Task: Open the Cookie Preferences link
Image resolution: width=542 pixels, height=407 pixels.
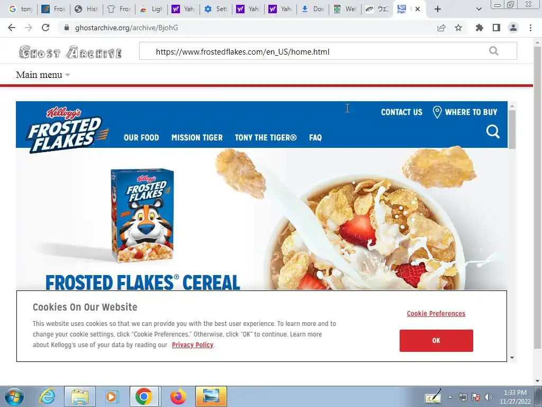Action: click(436, 314)
